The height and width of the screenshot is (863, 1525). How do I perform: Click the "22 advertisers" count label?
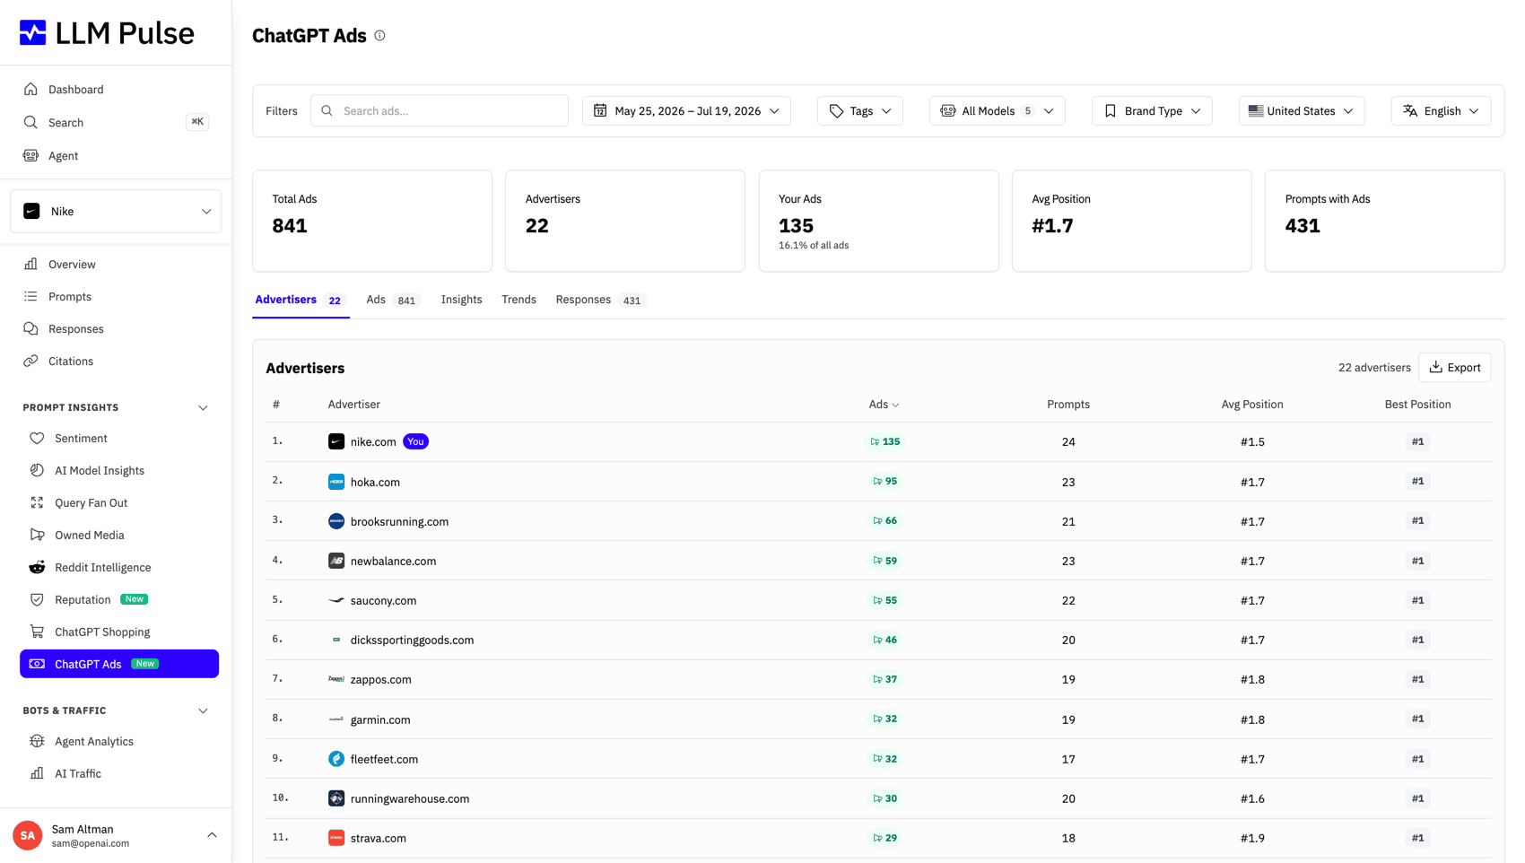pos(1374,368)
